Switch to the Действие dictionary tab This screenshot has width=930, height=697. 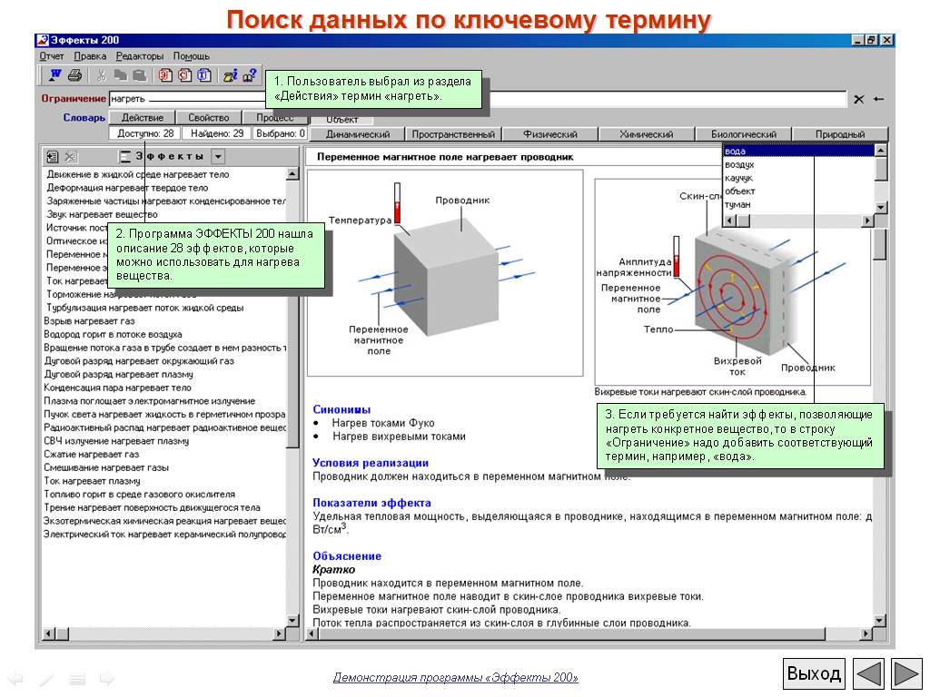(143, 117)
